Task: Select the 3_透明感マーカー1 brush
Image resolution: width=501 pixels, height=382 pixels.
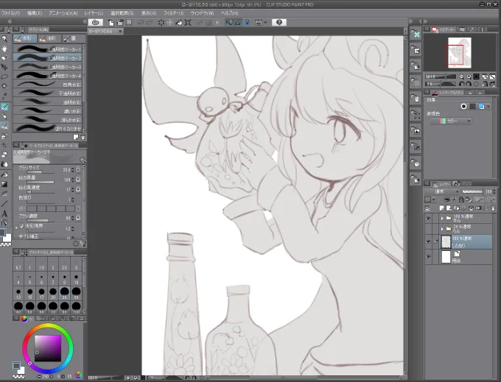Action: pyautogui.click(x=48, y=49)
